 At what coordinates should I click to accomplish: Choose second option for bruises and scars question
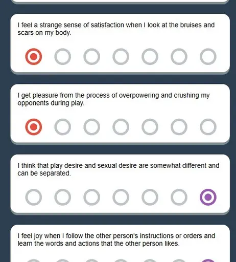(x=63, y=57)
